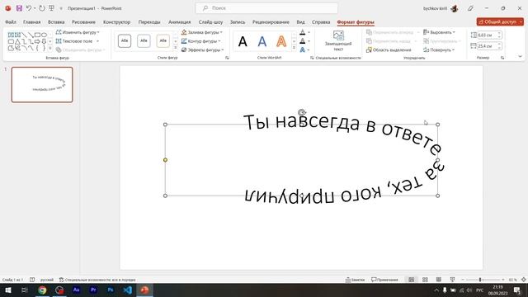Apply the black A WordArt style

tap(243, 42)
